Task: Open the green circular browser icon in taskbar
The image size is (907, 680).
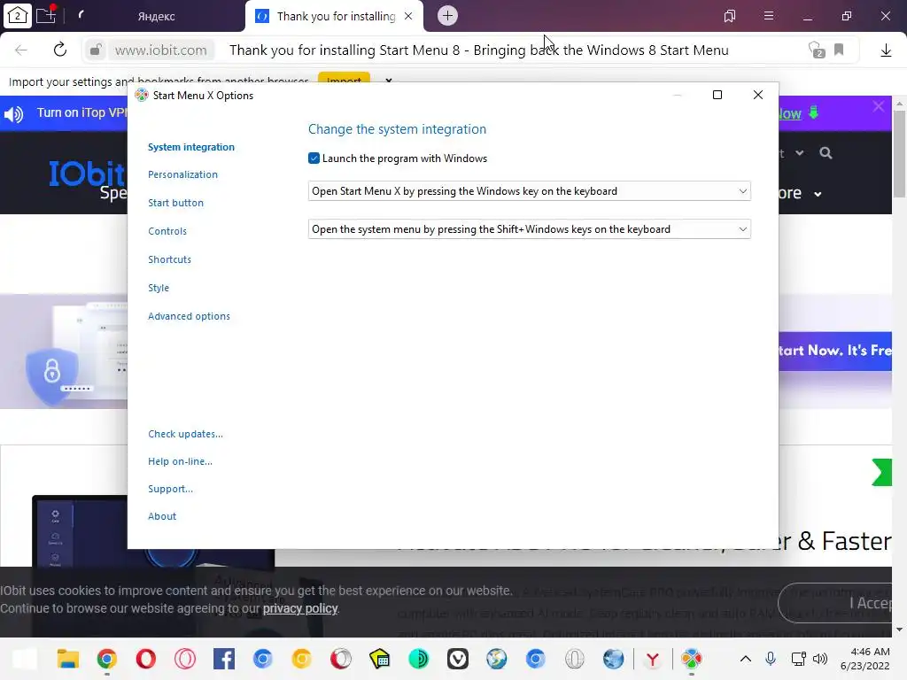Action: pos(419,659)
